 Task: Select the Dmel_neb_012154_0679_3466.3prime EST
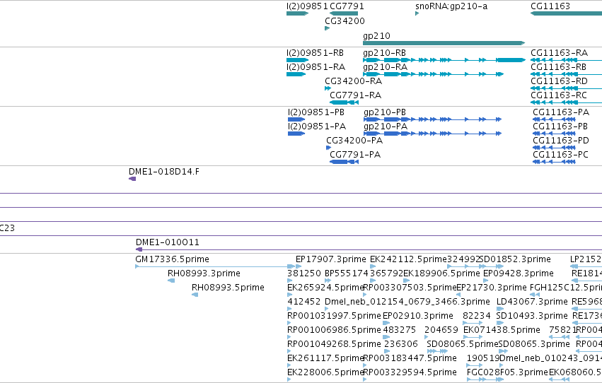pyautogui.click(x=328, y=309)
